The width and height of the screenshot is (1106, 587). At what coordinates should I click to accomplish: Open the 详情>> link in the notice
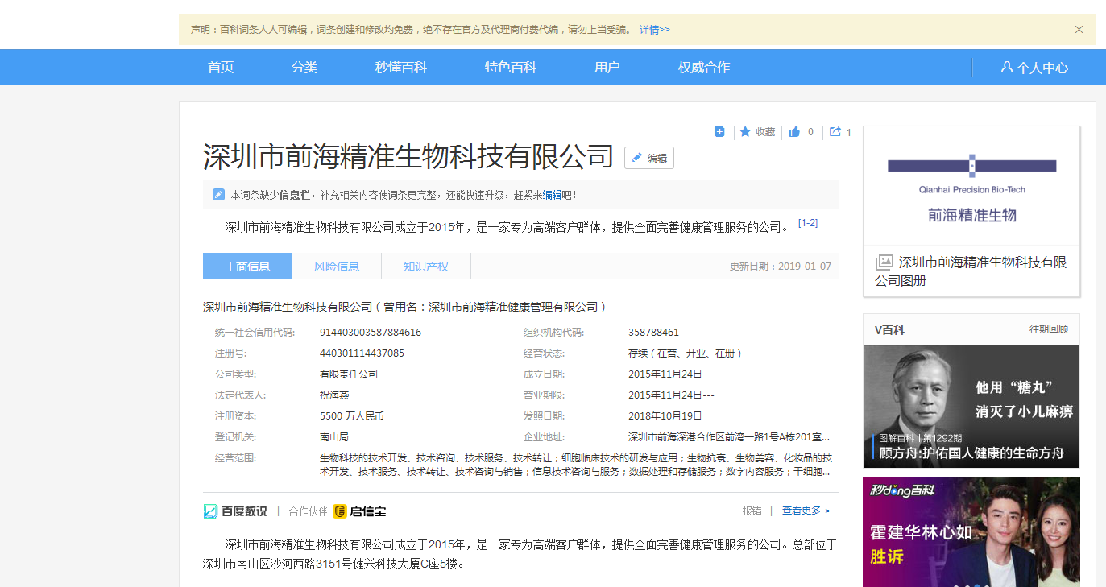click(x=654, y=30)
